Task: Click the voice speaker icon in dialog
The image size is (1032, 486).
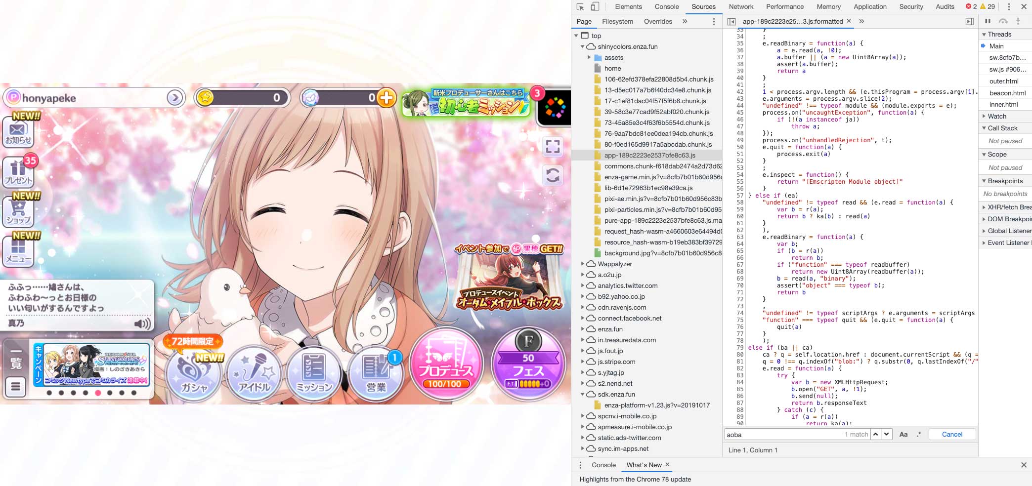Action: (x=142, y=324)
